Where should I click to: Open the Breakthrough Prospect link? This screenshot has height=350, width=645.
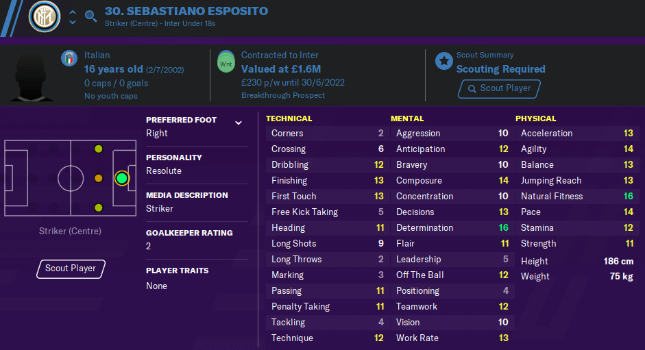(283, 95)
